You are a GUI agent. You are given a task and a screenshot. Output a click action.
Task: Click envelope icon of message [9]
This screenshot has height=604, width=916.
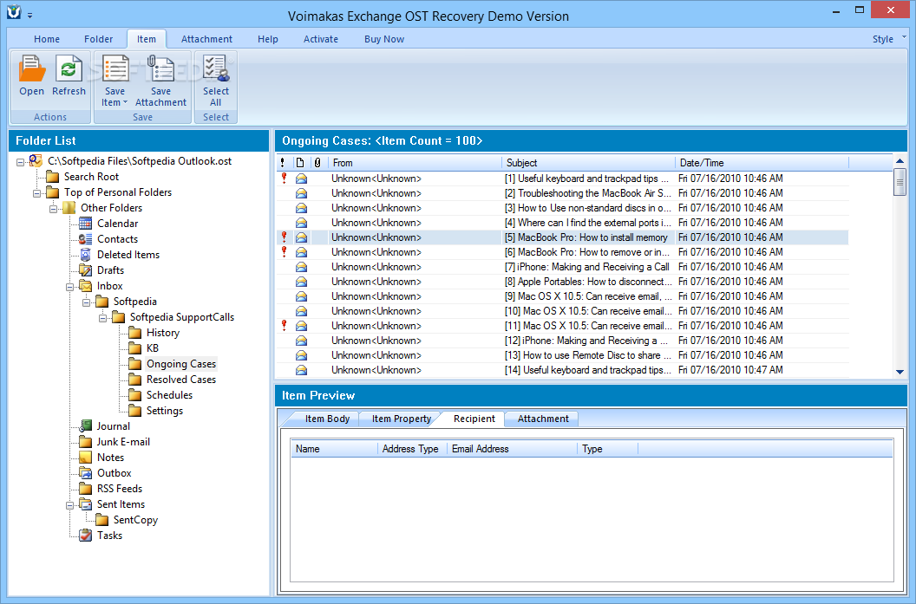pos(302,296)
